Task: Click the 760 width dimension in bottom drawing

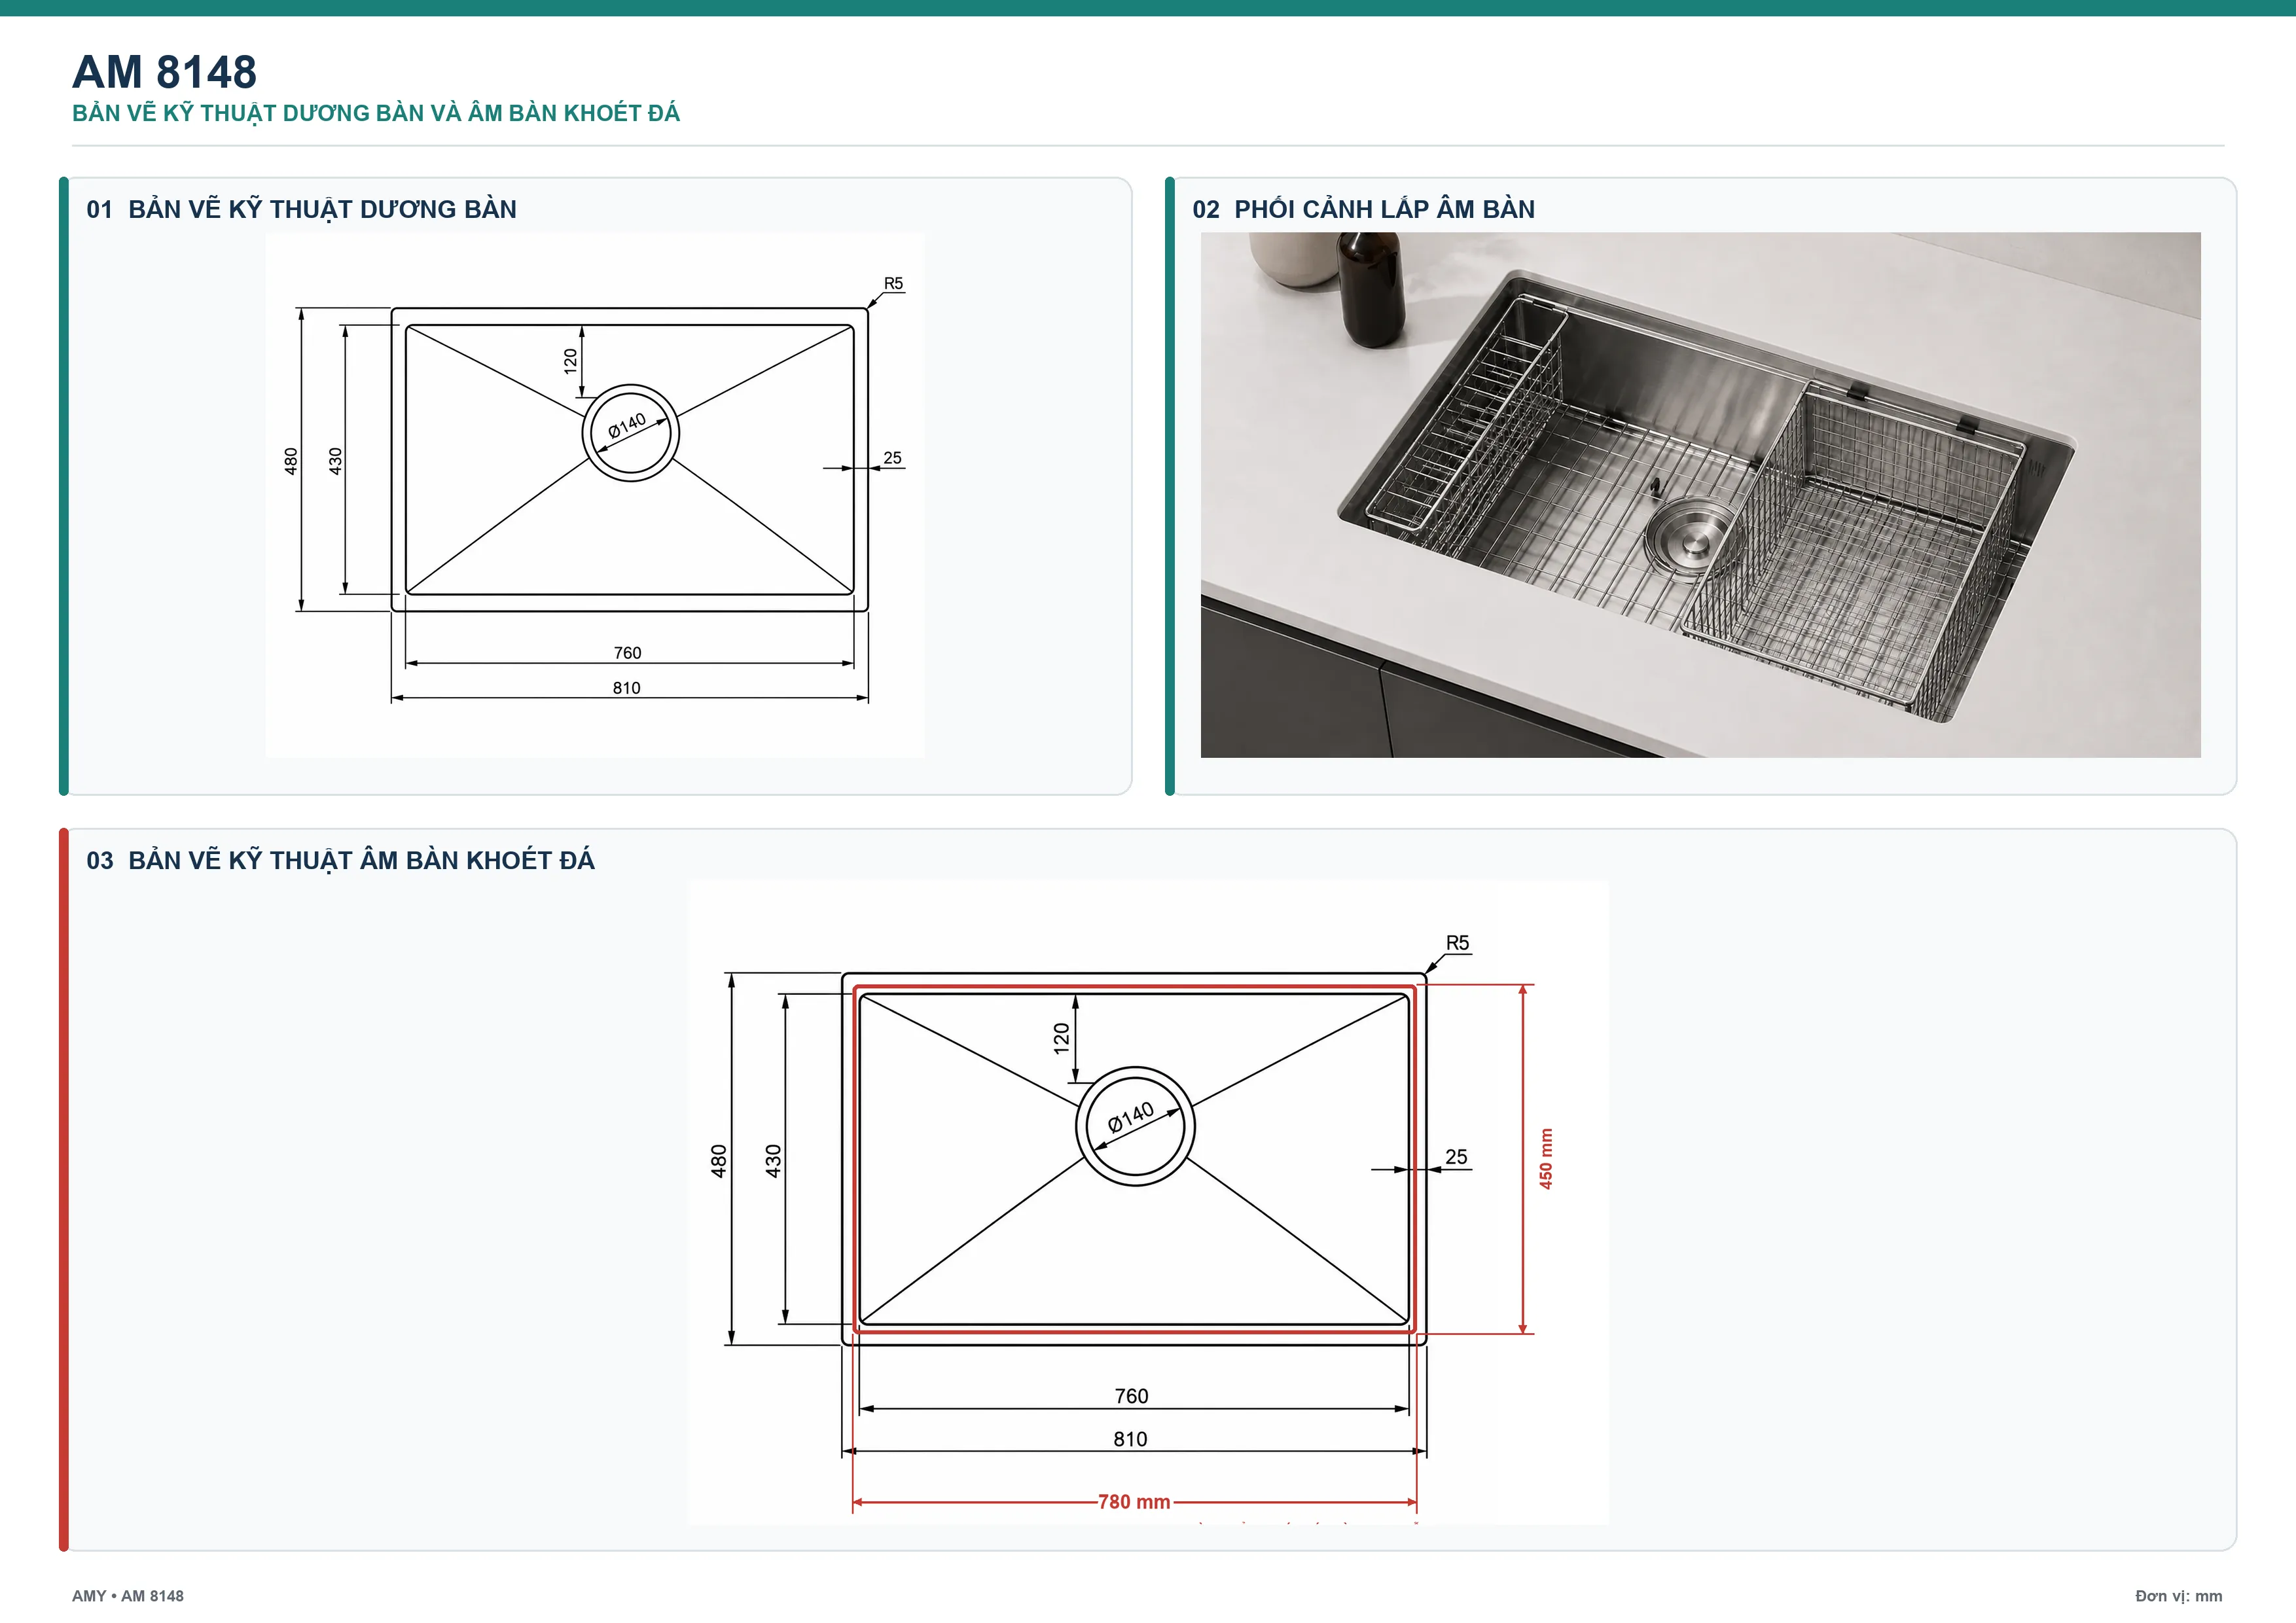Action: point(1132,1396)
